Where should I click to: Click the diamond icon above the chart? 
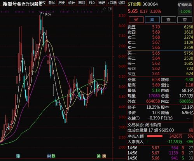pyautogui.click(x=104, y=9)
